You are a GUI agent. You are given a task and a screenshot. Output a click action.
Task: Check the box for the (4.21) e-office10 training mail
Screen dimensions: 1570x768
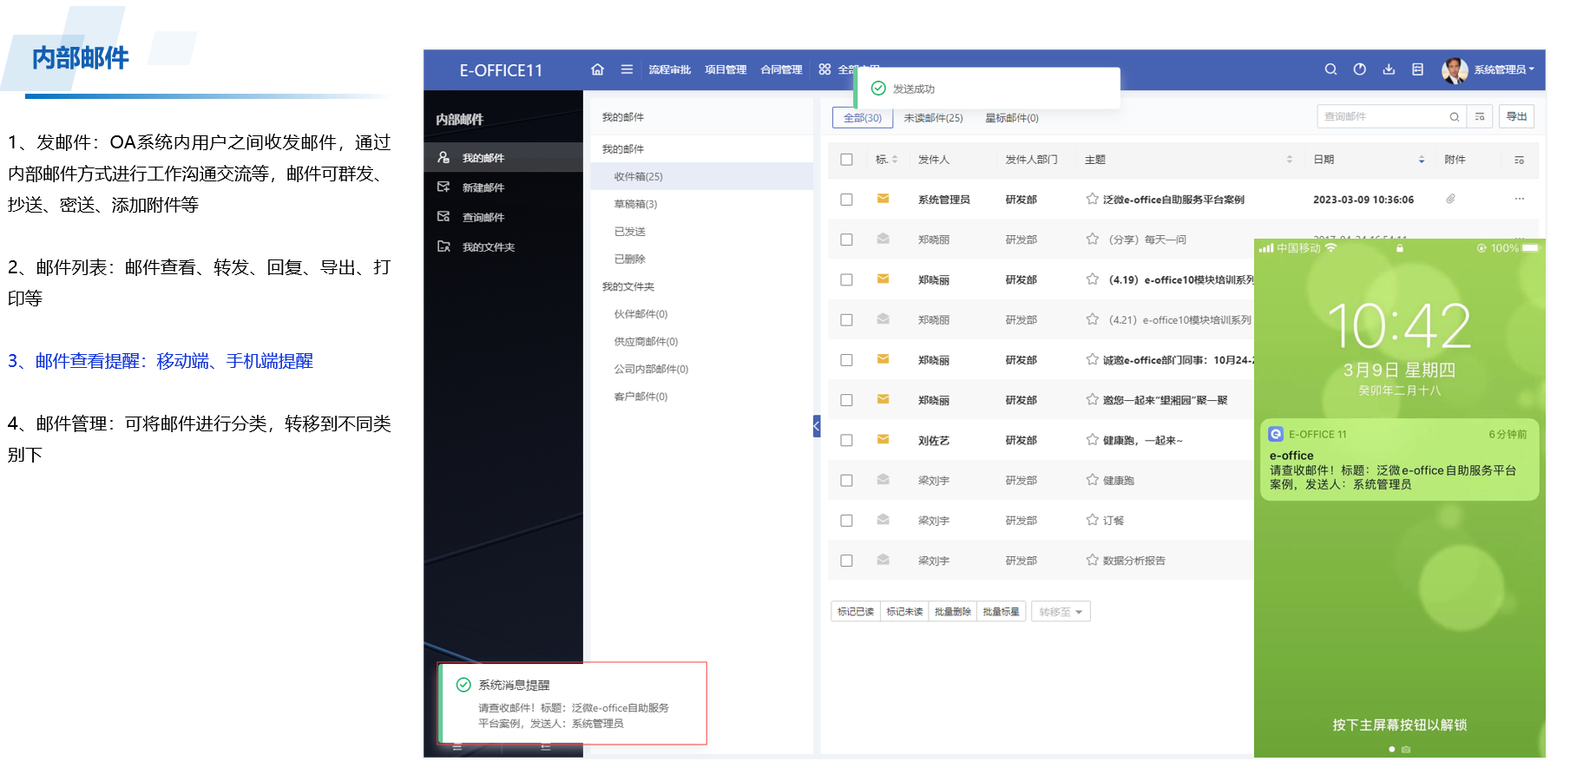[x=846, y=320]
